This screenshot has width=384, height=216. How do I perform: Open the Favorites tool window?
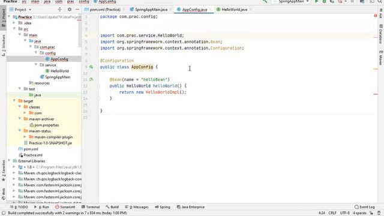tap(3, 170)
